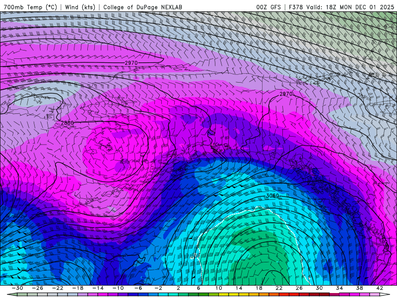Click the -2 colorbar scale label
Image resolution: width=397 pixels, height=297 pixels.
coord(158,288)
